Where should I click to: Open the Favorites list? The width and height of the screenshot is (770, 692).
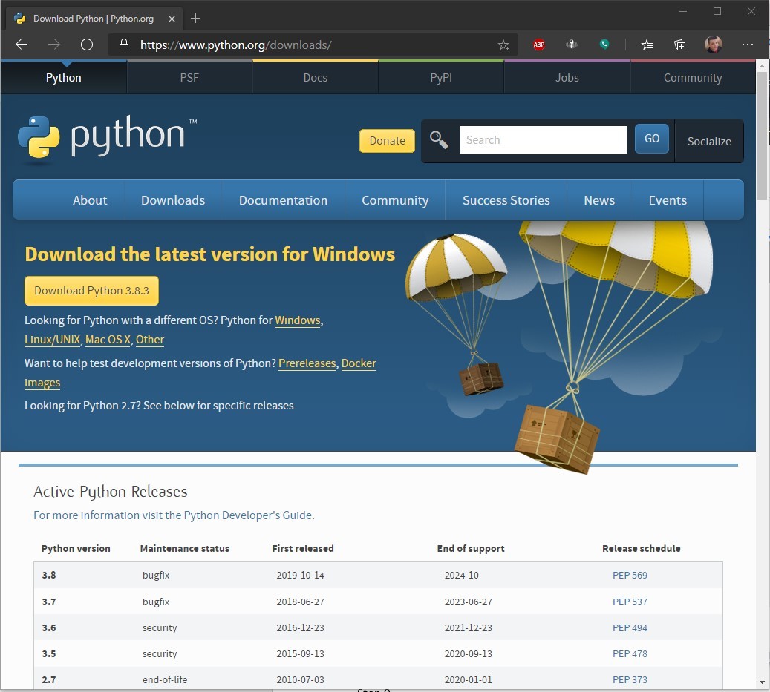click(x=646, y=45)
